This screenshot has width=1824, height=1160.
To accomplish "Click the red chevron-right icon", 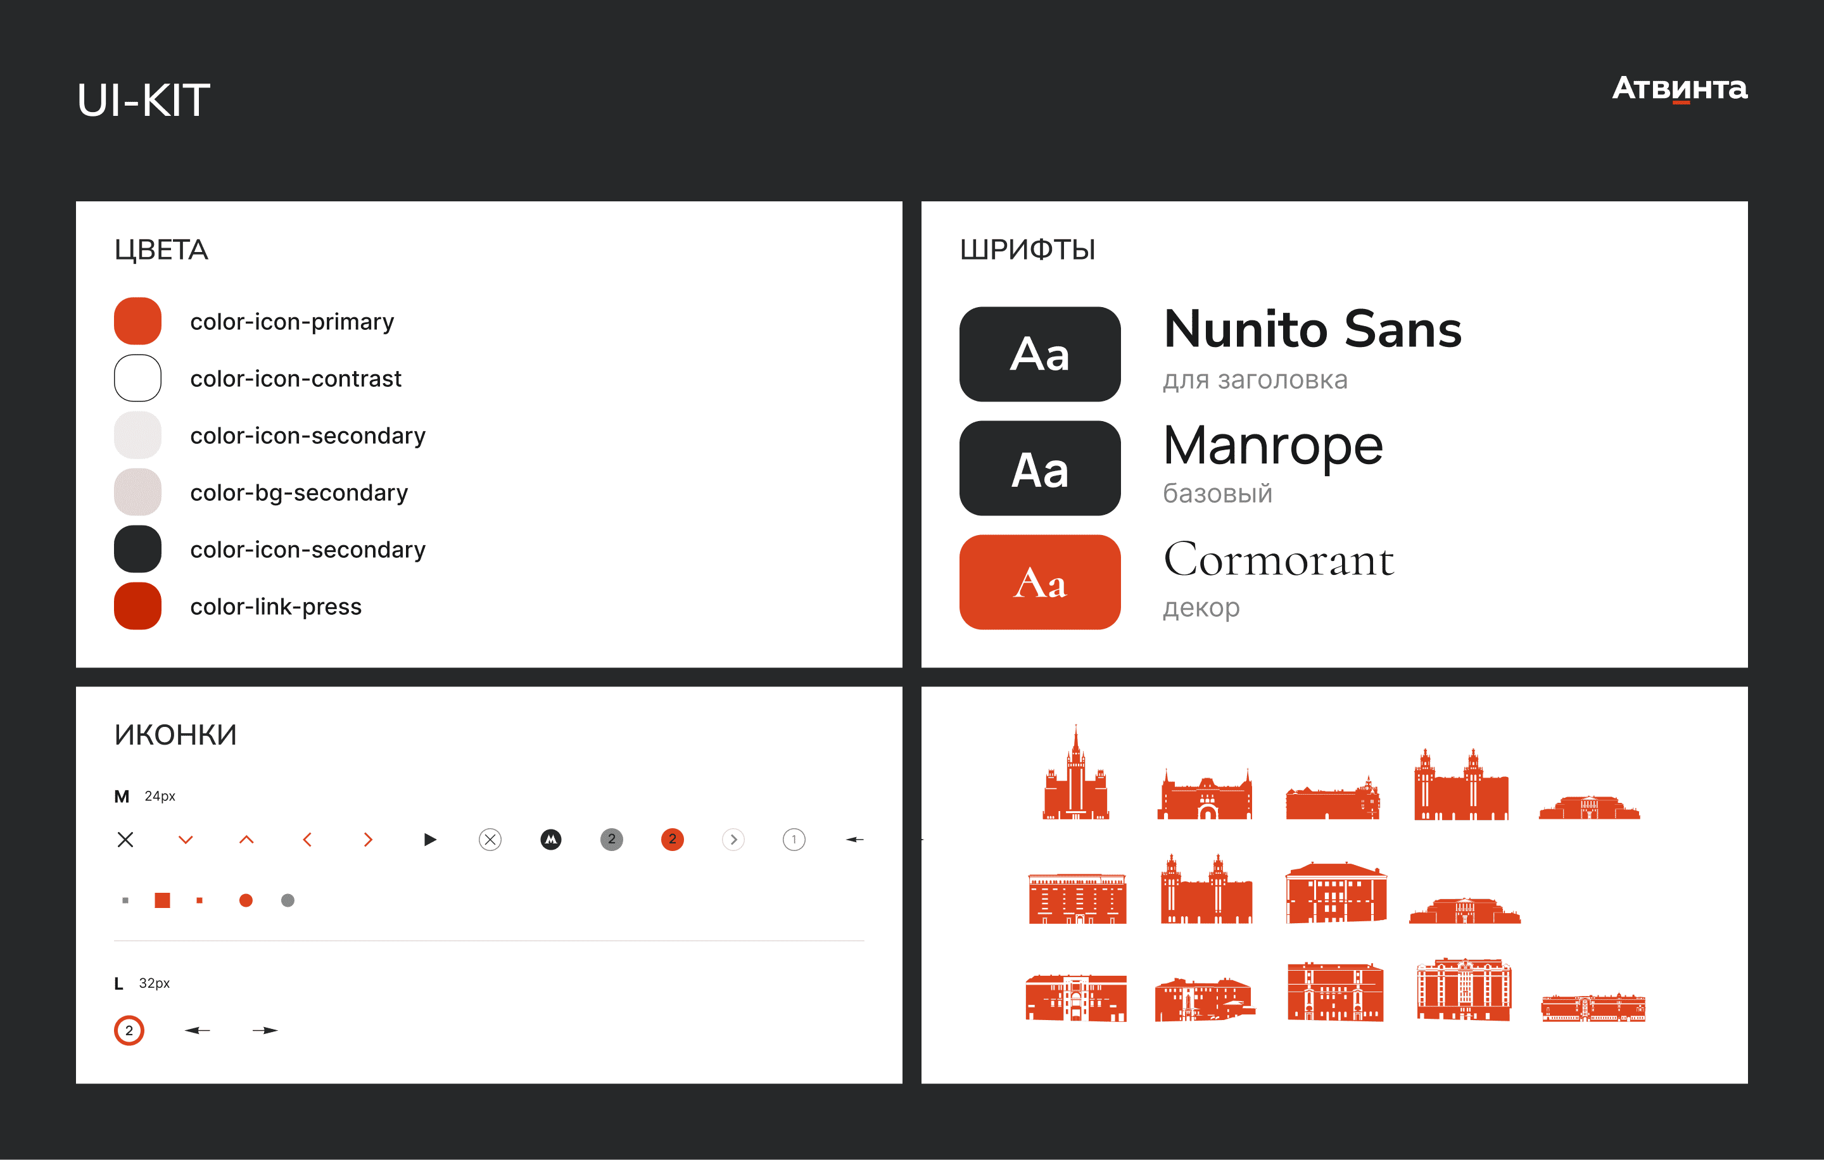I will (368, 839).
